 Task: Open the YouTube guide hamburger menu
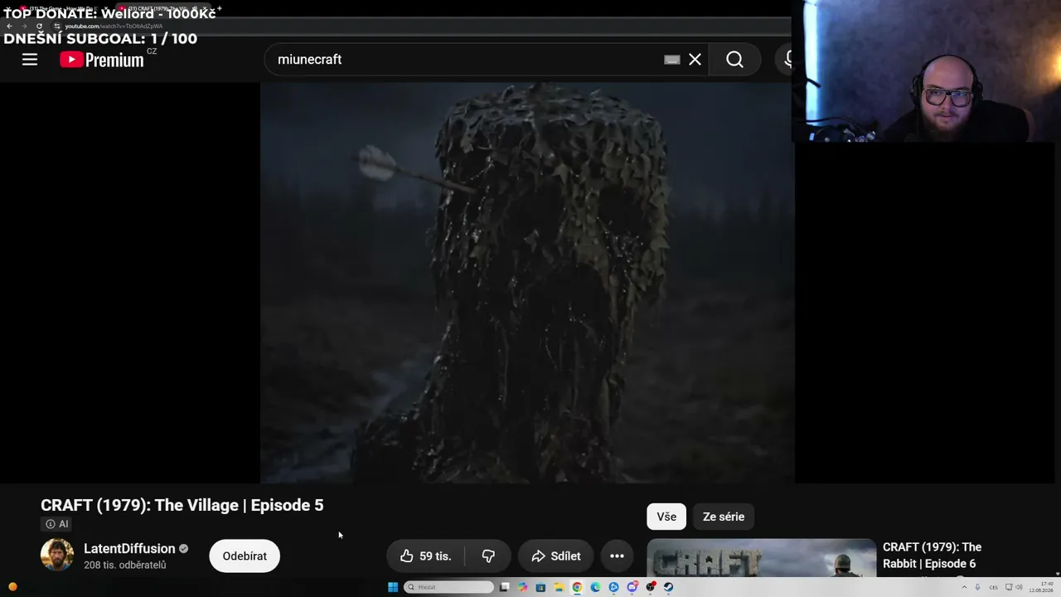point(30,60)
